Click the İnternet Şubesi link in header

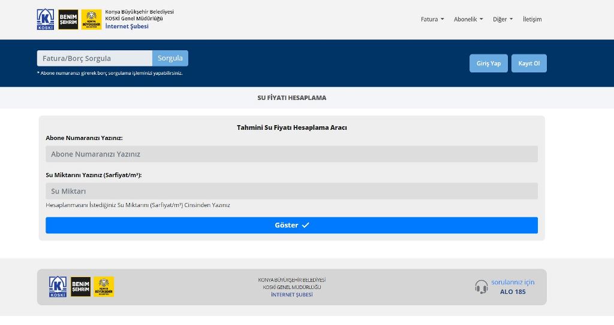[127, 26]
